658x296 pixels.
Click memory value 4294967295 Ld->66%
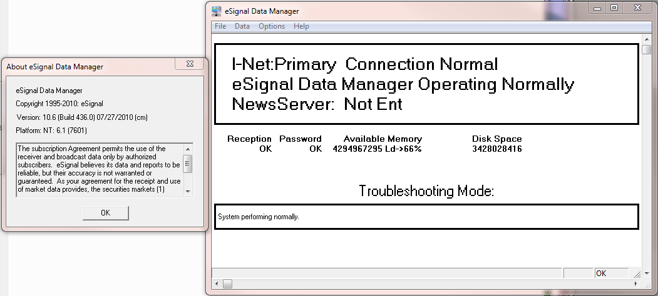[378, 149]
